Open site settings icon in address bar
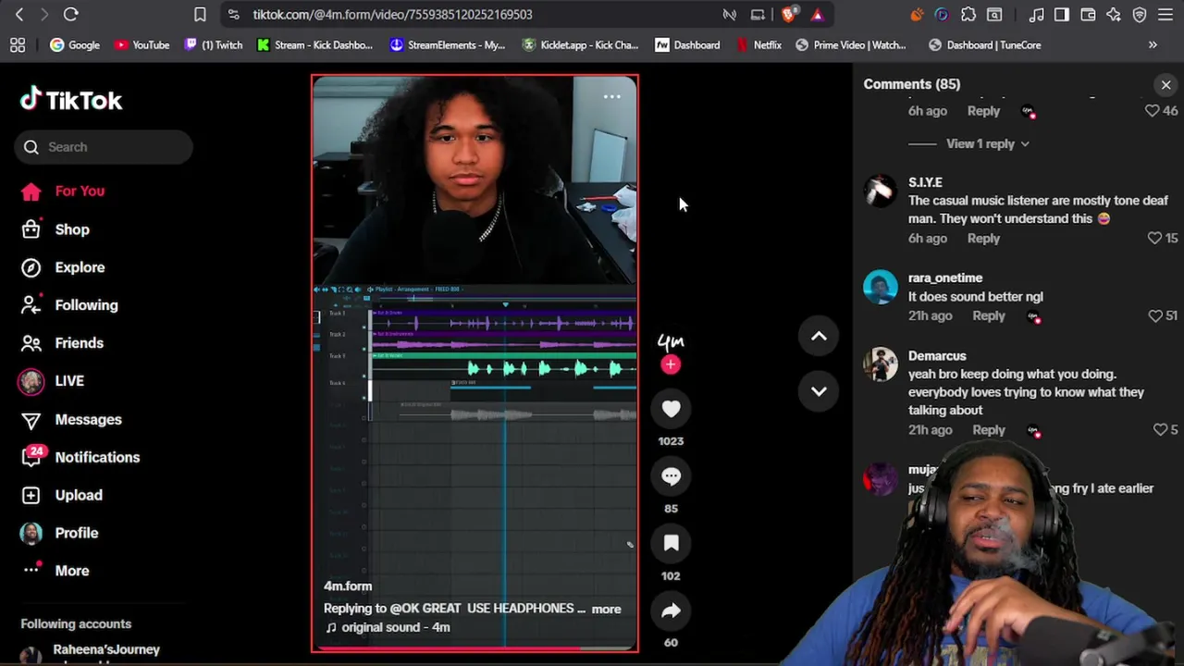This screenshot has height=666, width=1184. [x=233, y=14]
